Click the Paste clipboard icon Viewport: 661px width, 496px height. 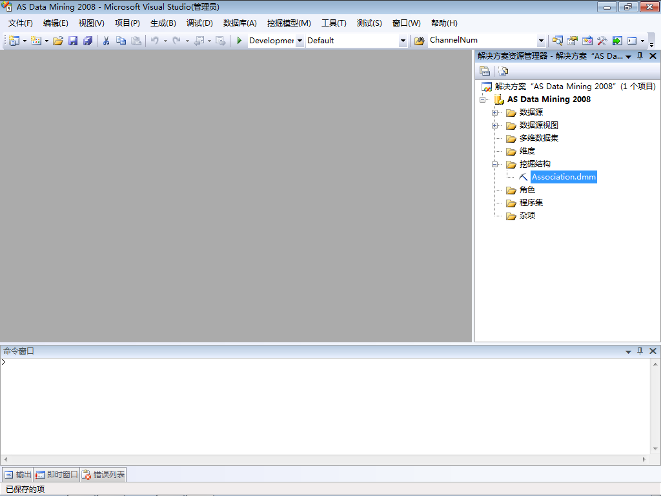(x=136, y=41)
